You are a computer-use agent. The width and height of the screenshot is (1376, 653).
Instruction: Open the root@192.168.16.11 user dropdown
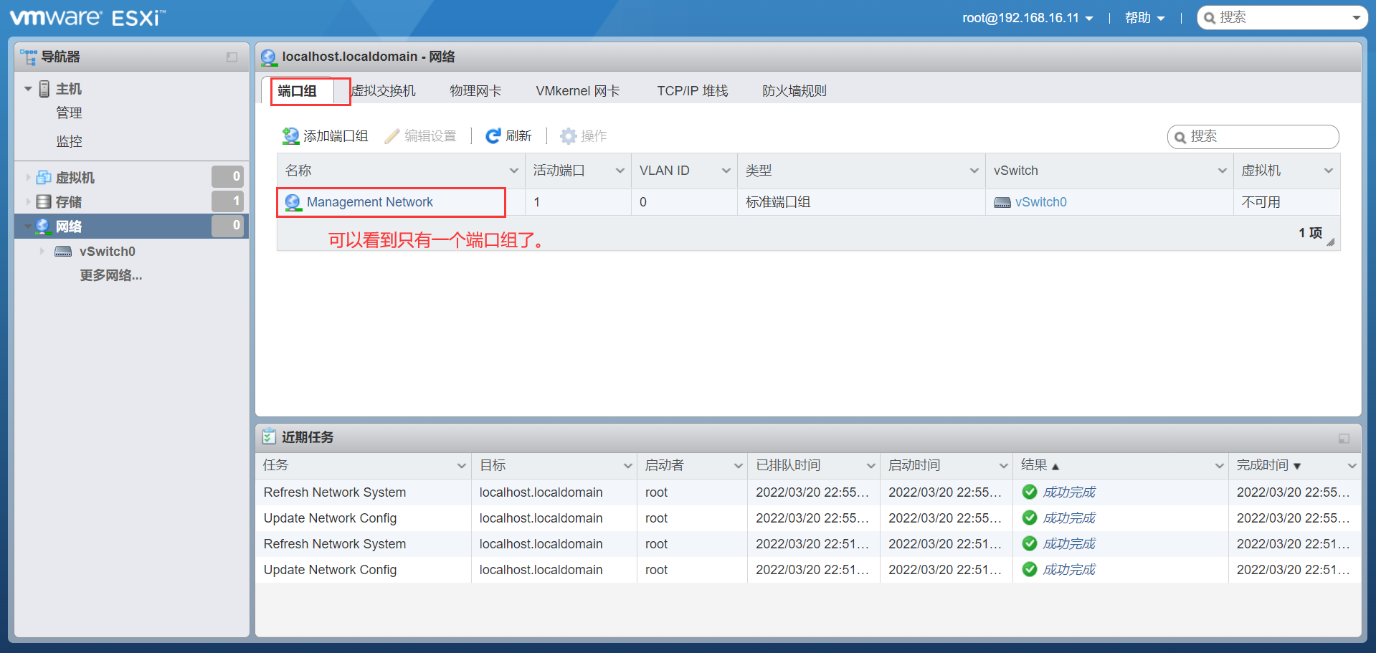[x=1028, y=17]
